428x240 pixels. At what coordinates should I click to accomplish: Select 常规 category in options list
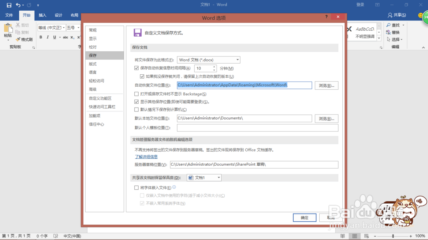tap(104, 30)
